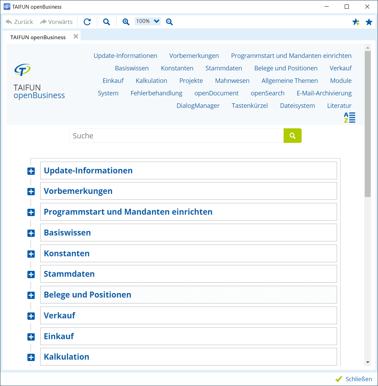The height and width of the screenshot is (386, 378).
Task: Open Konstanten in top navigation
Action: tap(177, 68)
